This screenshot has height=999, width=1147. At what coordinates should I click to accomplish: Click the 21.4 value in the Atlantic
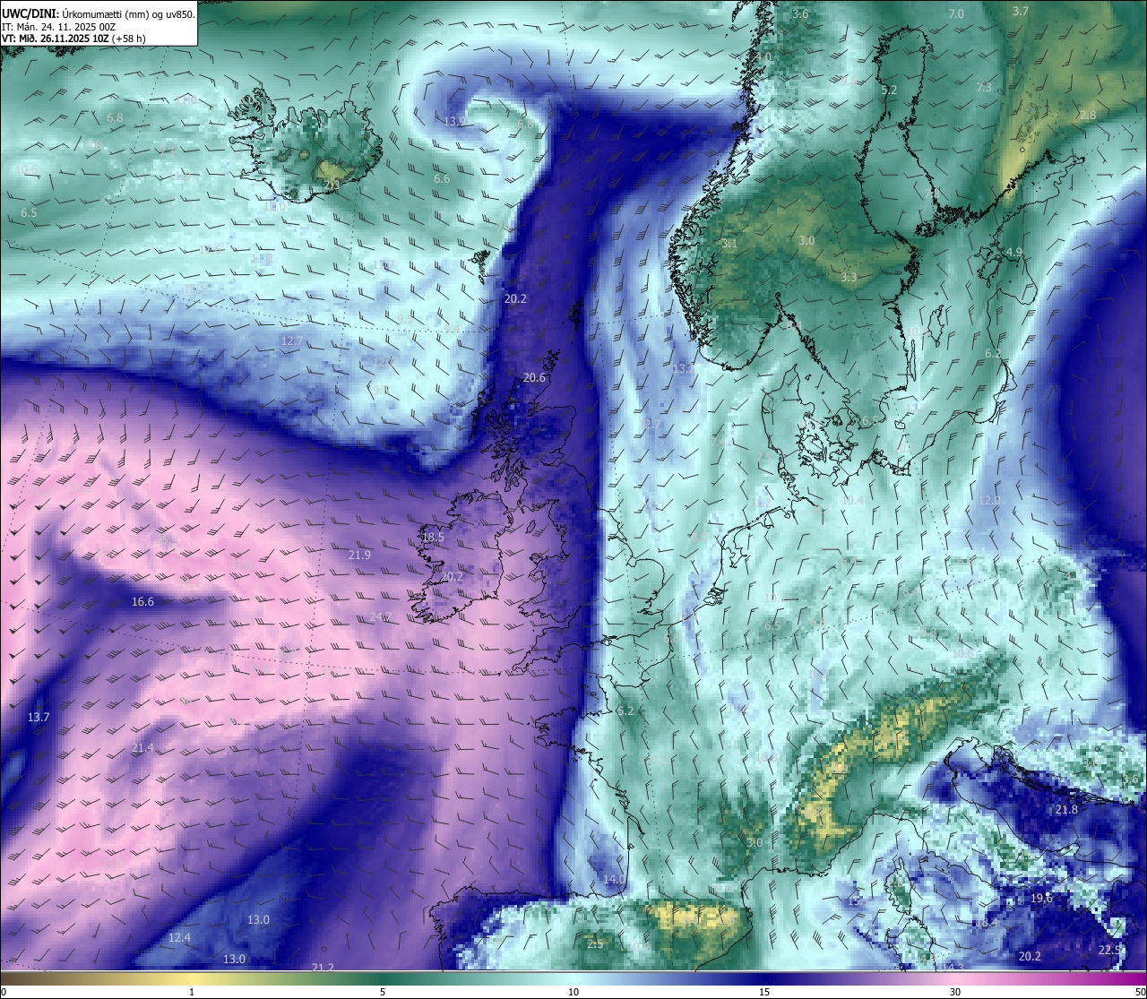142,748
